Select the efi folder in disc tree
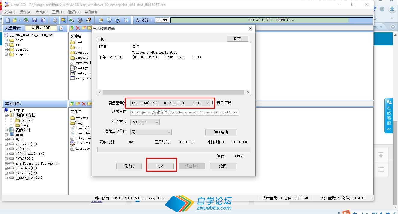The width and height of the screenshot is (398, 214). (x=18, y=45)
